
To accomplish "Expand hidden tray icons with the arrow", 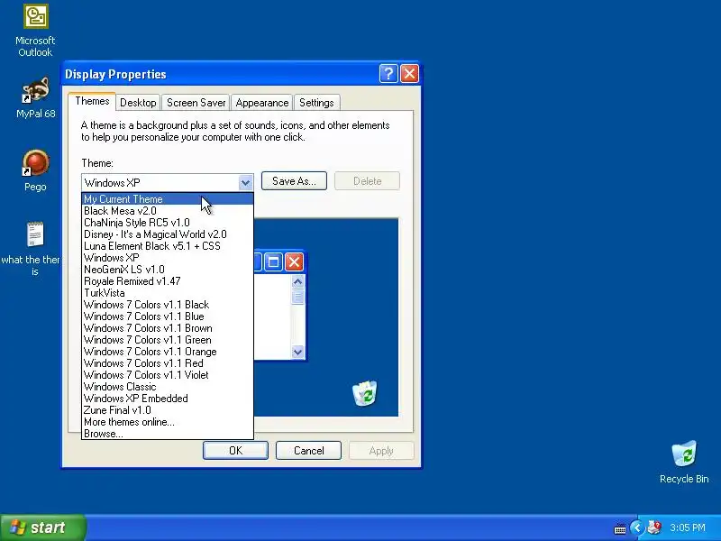I will pyautogui.click(x=637, y=527).
